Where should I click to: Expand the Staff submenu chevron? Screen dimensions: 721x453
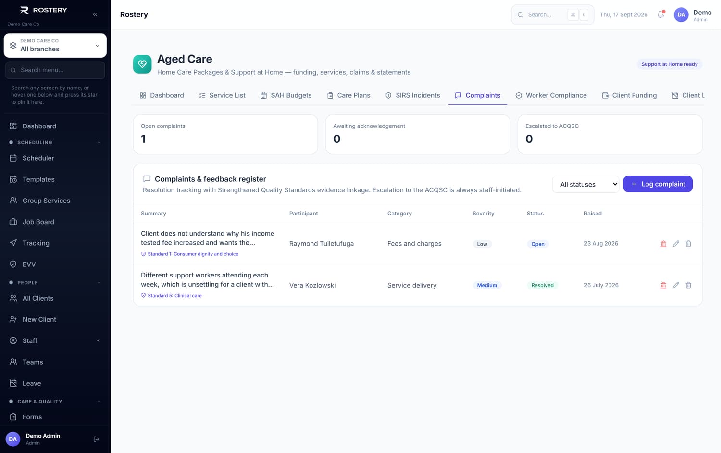98,340
